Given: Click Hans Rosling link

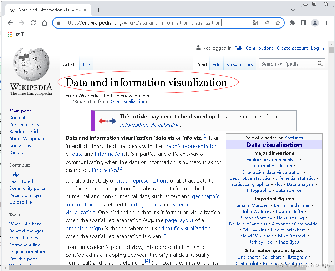Looking at the screenshot, I should pyautogui.click(x=290, y=218).
